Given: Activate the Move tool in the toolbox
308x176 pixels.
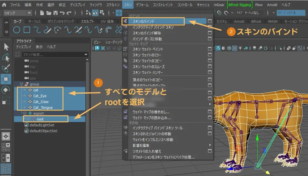Looking at the screenshot, I should [6, 79].
